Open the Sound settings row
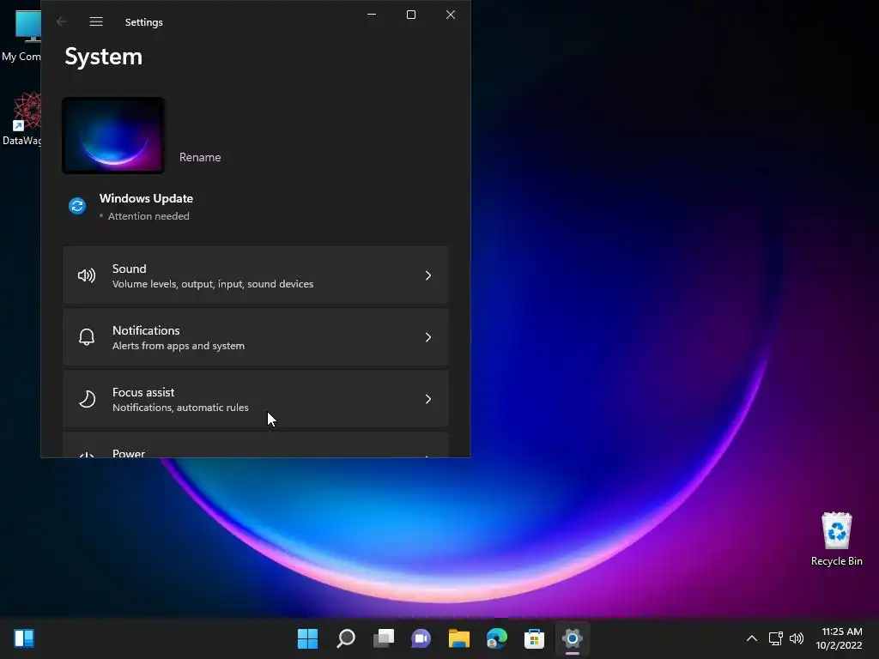Image resolution: width=879 pixels, height=659 pixels. [256, 275]
